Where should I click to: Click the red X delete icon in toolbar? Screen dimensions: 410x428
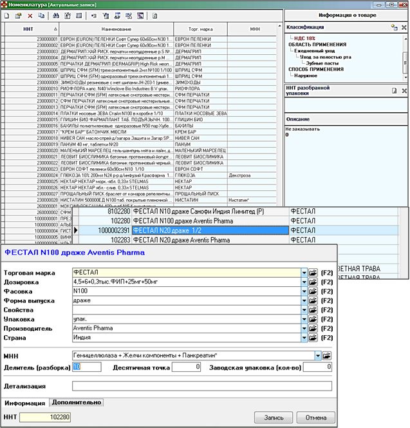pyautogui.click(x=30, y=16)
